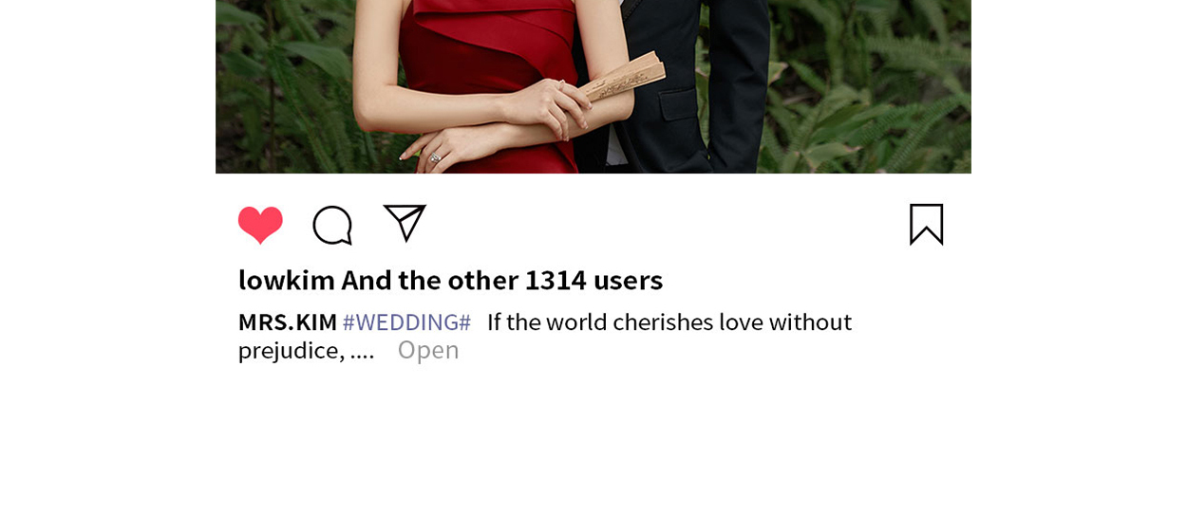Screen dimensions: 1187x532
Task: Share the post using the paper plane icon
Action: [x=405, y=223]
